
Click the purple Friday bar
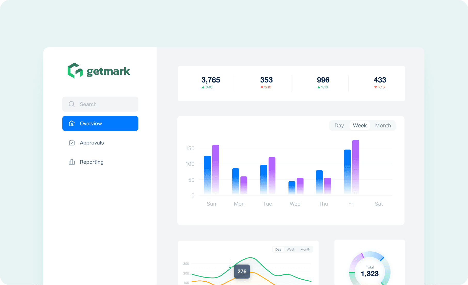356,167
